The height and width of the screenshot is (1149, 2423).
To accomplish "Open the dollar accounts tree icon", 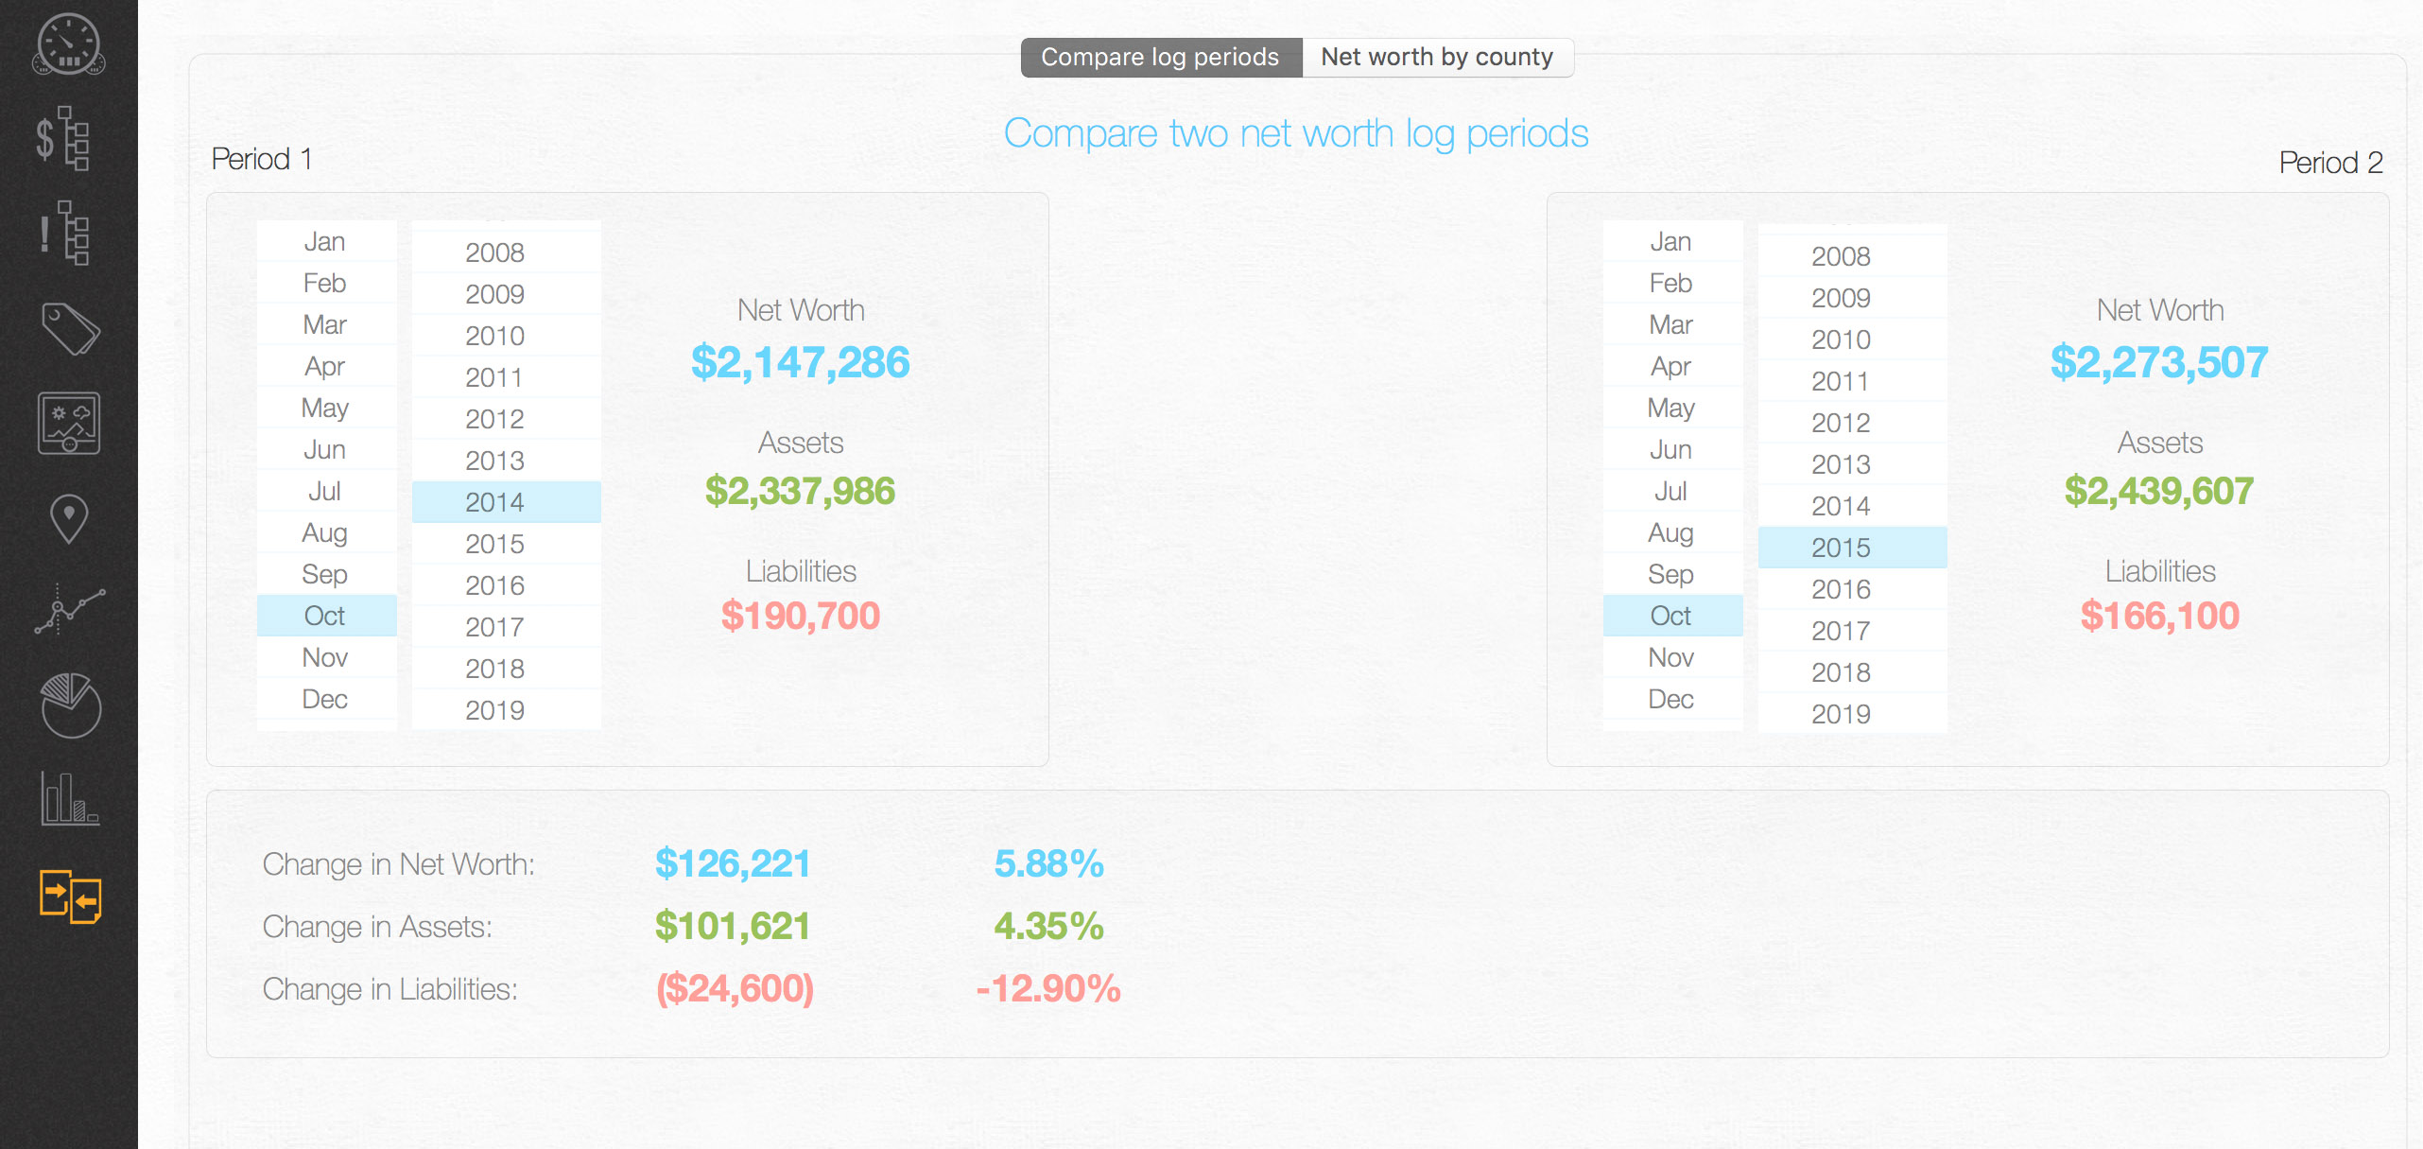I will click(x=62, y=138).
